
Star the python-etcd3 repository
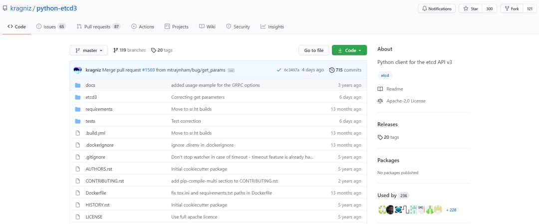coord(471,8)
